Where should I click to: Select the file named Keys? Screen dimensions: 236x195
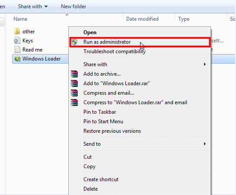pyautogui.click(x=28, y=41)
